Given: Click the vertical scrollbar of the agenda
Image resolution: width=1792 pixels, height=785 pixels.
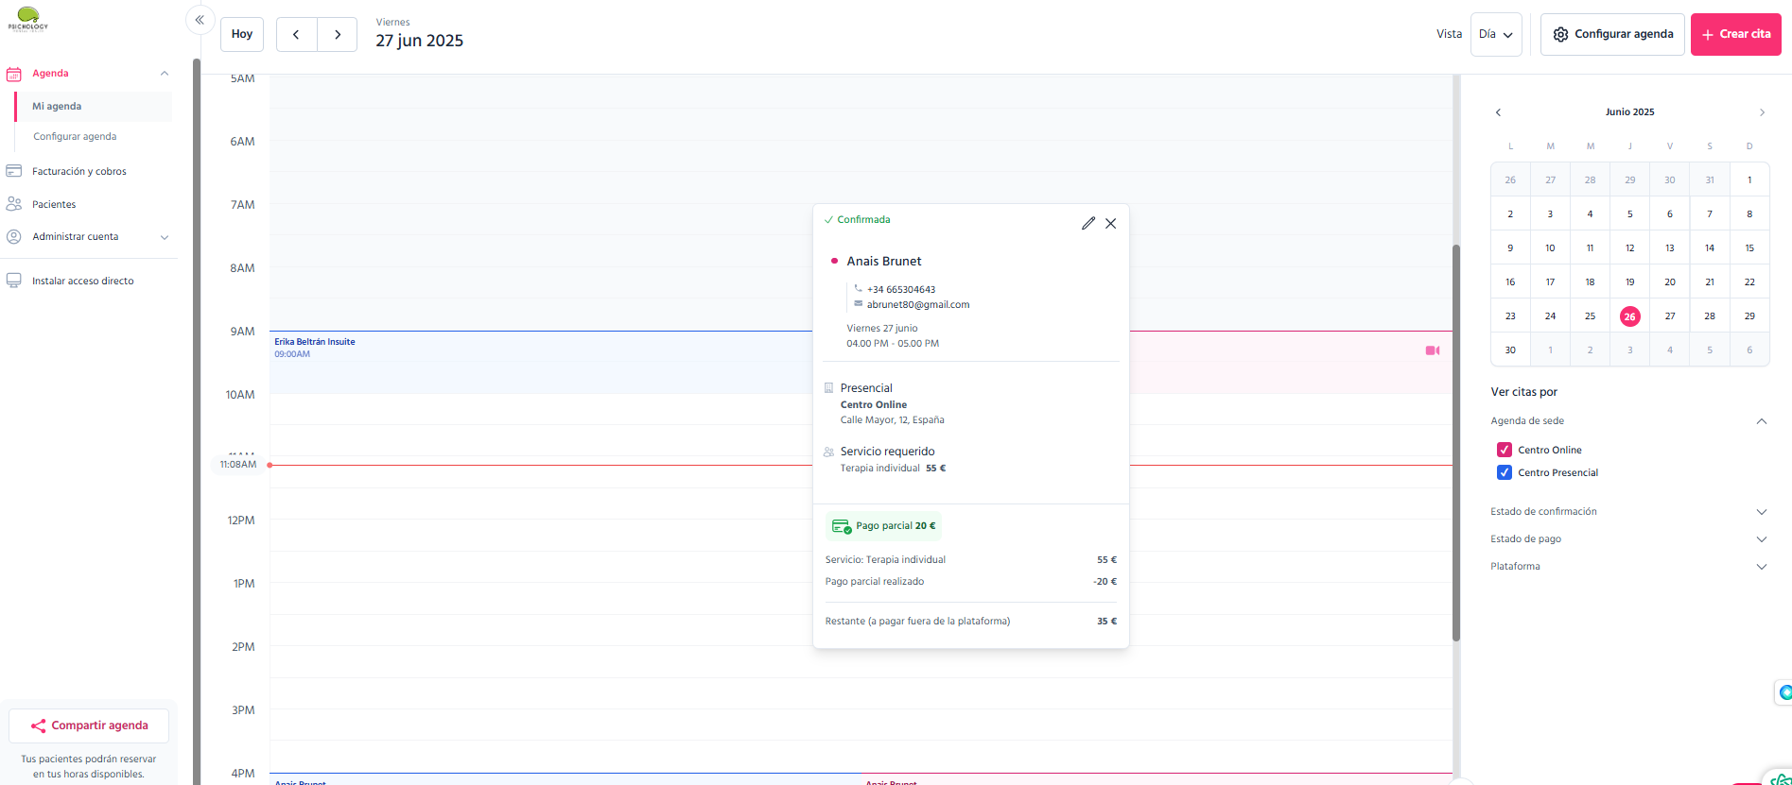Looking at the screenshot, I should click(1456, 443).
